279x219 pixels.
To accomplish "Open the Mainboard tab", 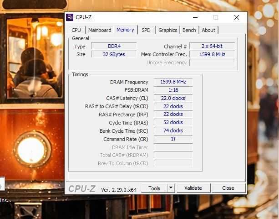I will pyautogui.click(x=100, y=30).
